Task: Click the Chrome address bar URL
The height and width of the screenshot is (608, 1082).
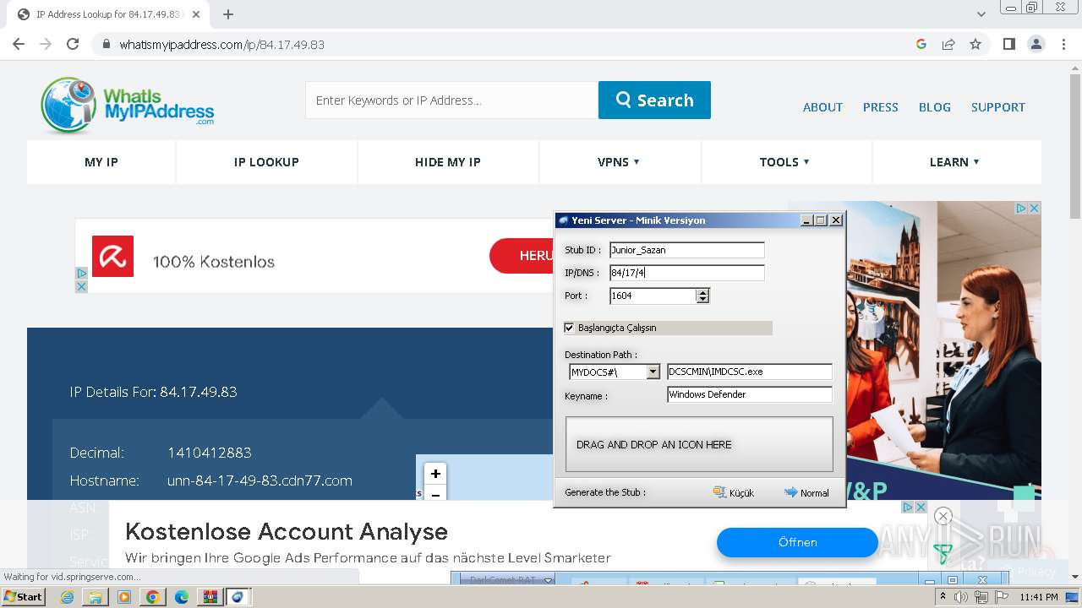Action: coord(221,45)
